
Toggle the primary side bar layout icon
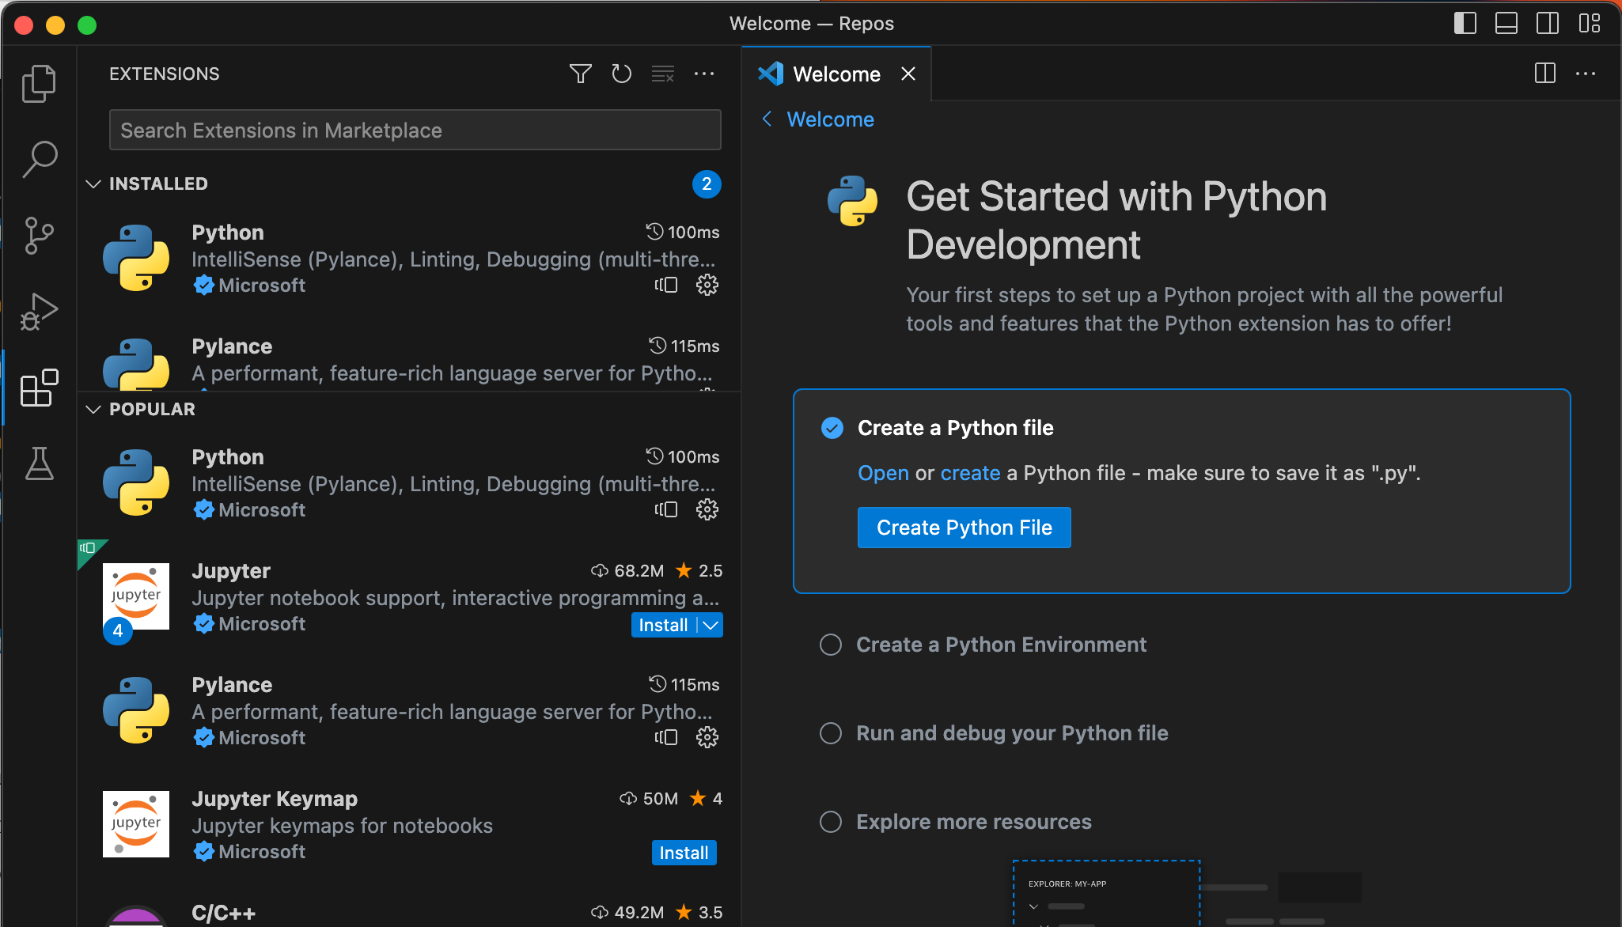[x=1465, y=24]
